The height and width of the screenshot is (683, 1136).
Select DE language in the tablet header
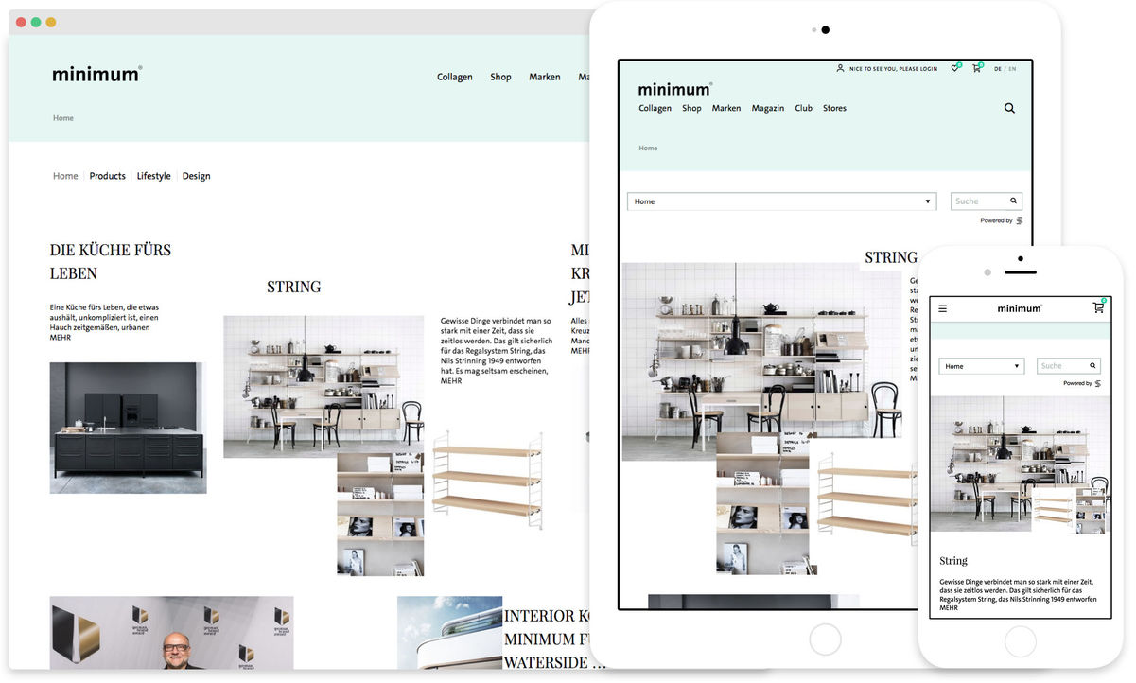(x=998, y=69)
